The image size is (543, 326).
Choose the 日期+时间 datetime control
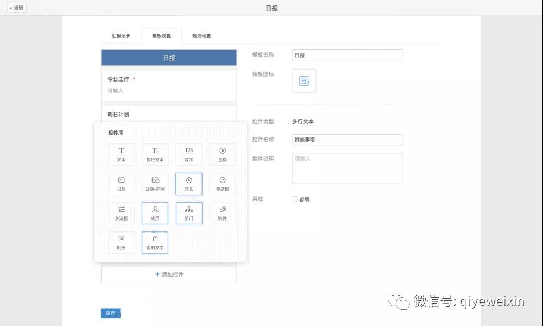click(x=155, y=184)
